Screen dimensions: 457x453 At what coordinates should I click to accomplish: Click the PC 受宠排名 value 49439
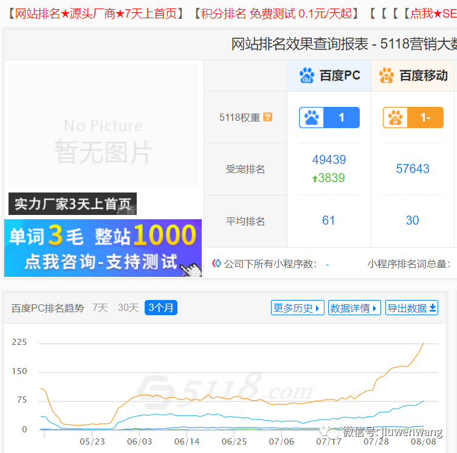(329, 160)
